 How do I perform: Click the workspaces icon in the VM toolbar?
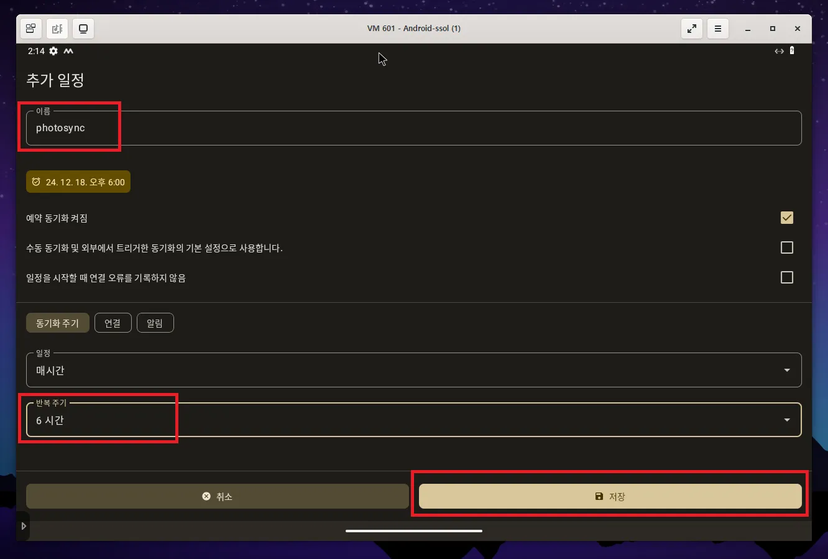(x=30, y=28)
